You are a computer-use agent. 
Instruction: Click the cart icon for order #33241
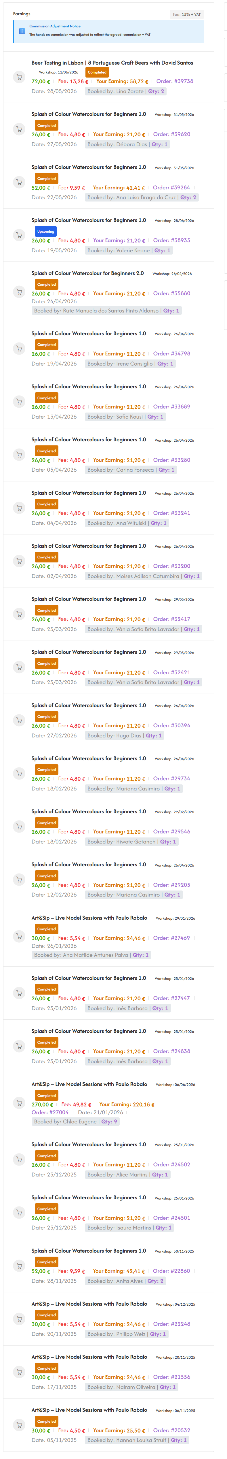[19, 508]
